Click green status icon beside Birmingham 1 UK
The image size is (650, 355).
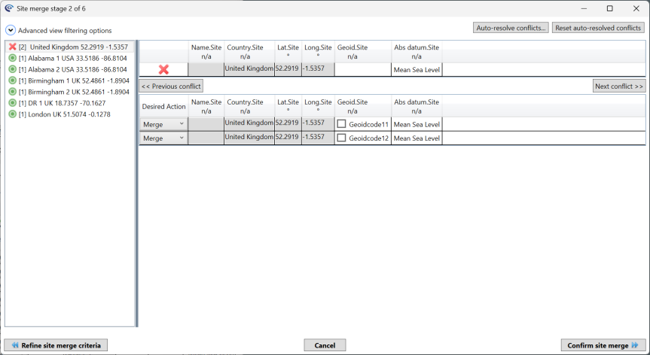[12, 80]
